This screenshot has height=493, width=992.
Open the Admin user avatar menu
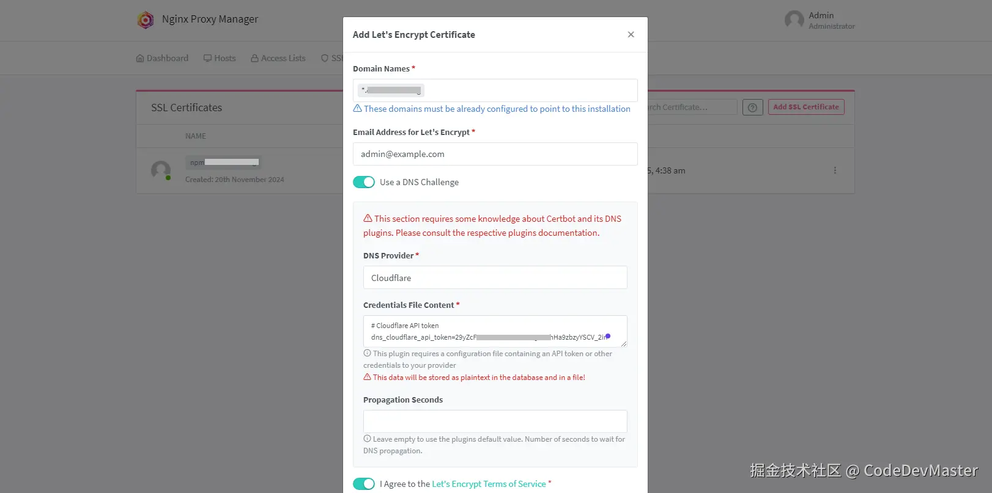tap(794, 20)
